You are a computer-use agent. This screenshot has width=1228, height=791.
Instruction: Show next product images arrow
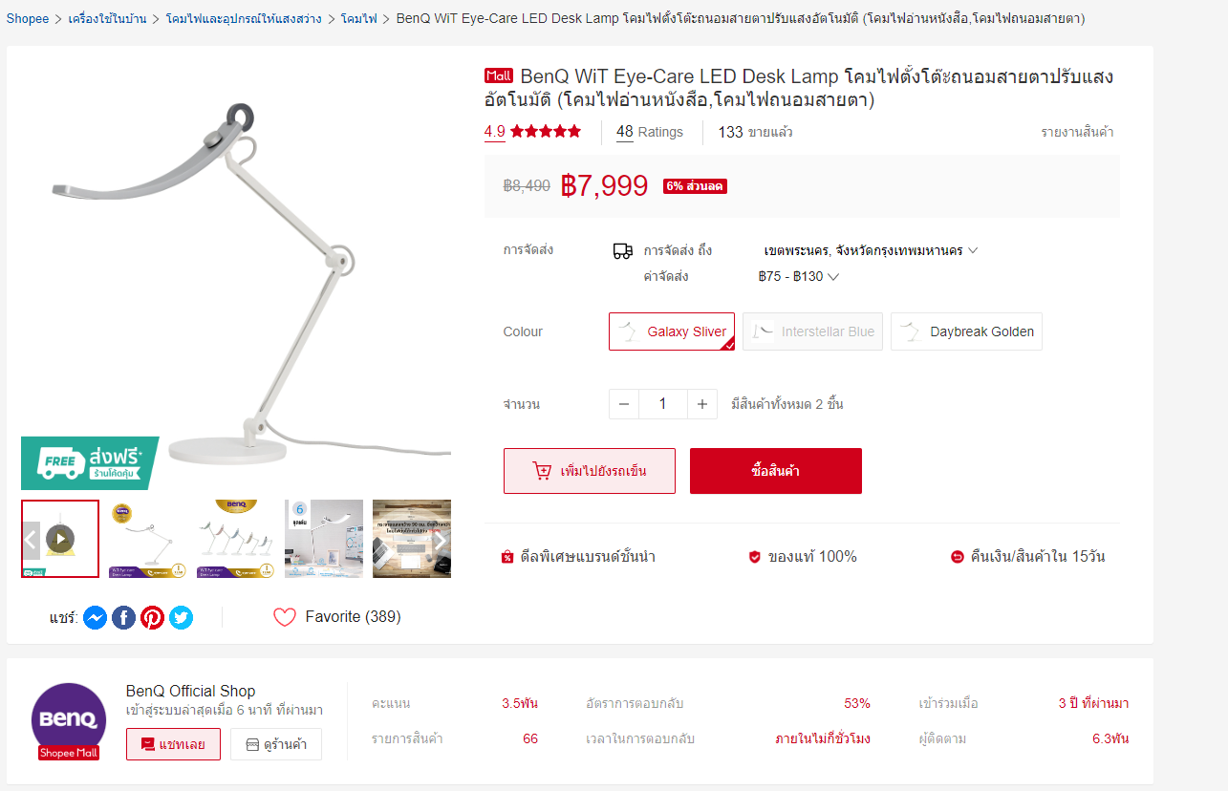[441, 540]
